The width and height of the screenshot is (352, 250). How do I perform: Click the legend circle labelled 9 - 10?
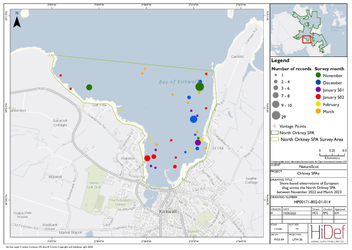[276, 105]
